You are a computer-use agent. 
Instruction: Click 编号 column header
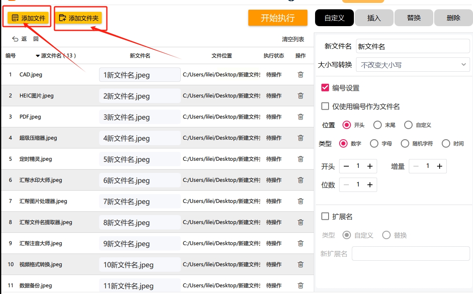pos(11,56)
